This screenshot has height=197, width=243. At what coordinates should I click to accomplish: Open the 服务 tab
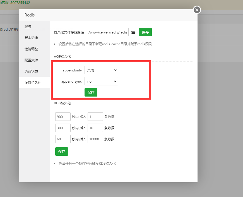coord(34,27)
